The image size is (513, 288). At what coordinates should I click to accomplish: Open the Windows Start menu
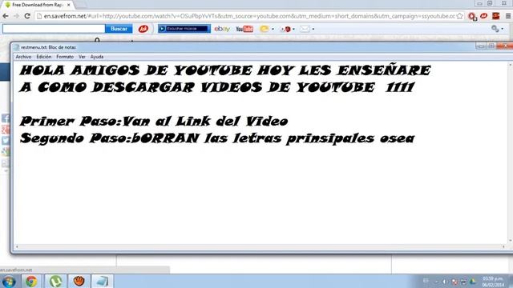(x=9, y=281)
